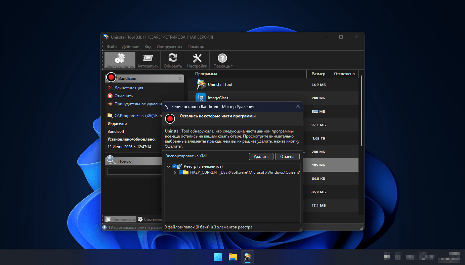Open the Автозапуск toolbar section
465x265 pixels.
click(148, 61)
